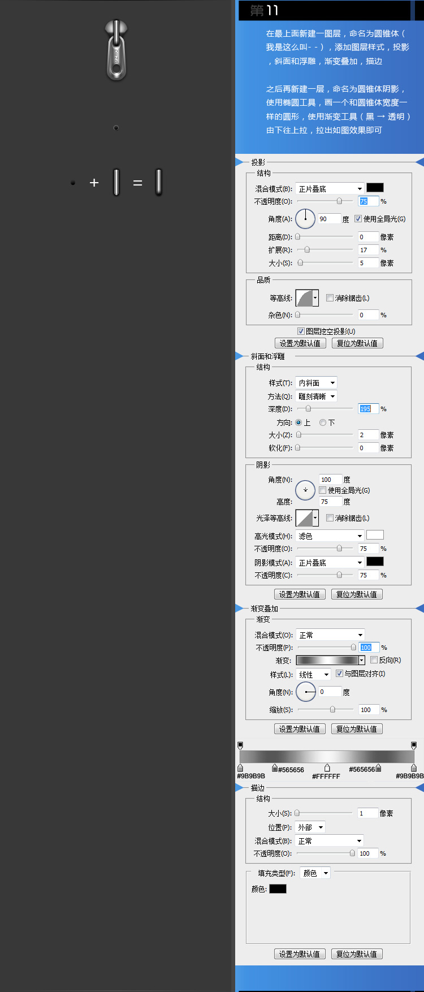Open the gloss contour picker arrow
The height and width of the screenshot is (992, 424).
click(315, 518)
